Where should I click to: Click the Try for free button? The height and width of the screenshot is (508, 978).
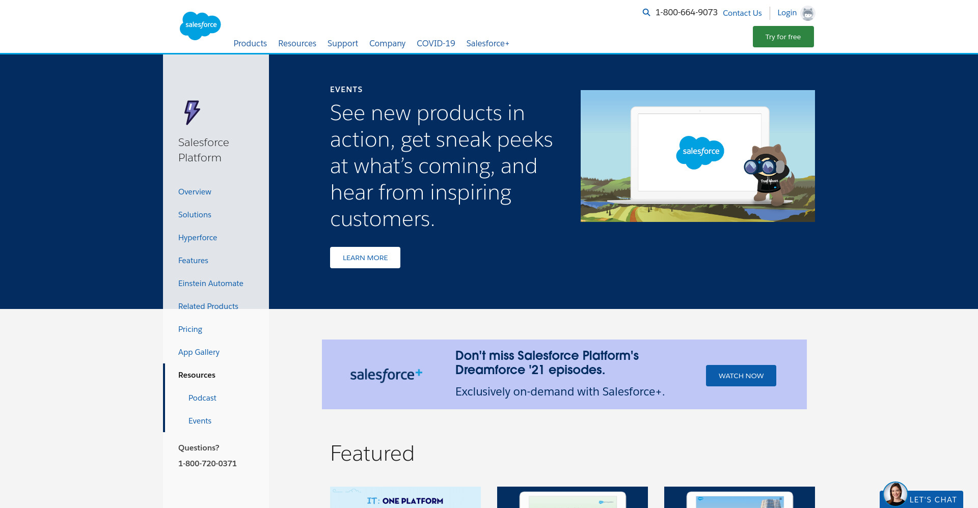783,37
